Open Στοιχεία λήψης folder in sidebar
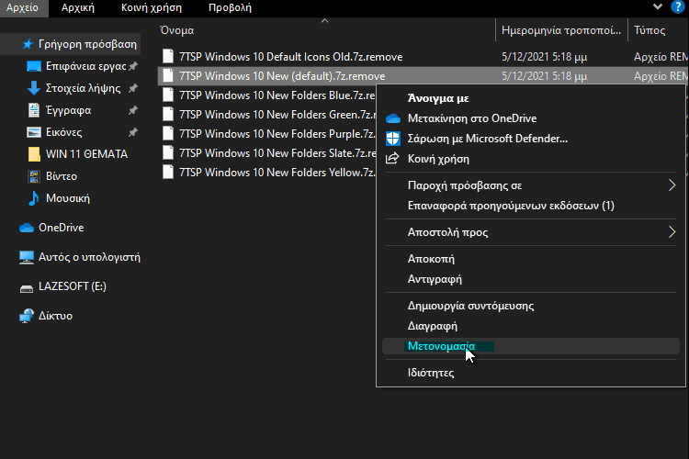 point(83,88)
